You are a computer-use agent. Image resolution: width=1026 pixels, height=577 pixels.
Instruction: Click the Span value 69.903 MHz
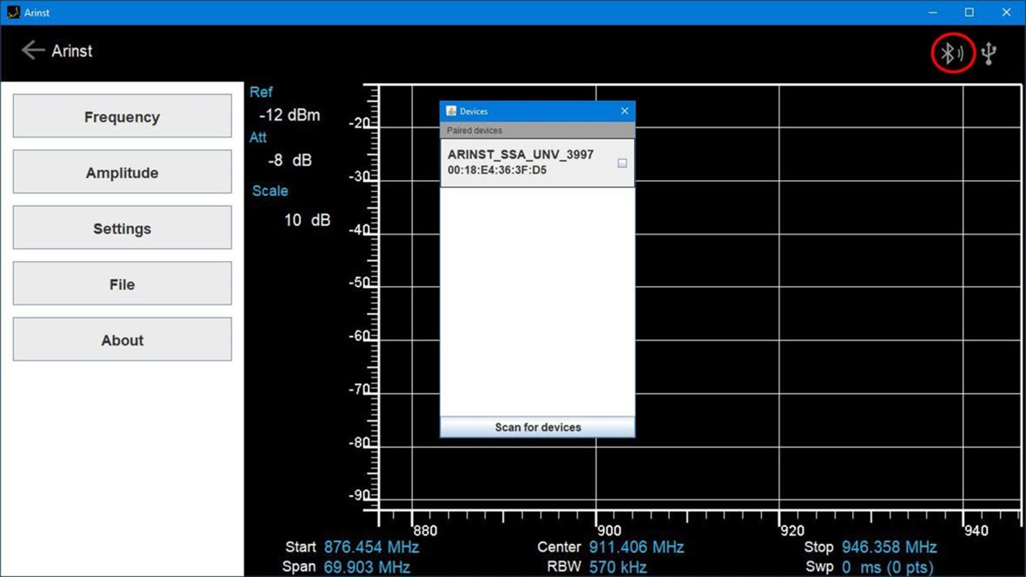pos(367,567)
